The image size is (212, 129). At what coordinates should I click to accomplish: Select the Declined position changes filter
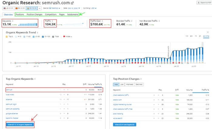(139, 84)
